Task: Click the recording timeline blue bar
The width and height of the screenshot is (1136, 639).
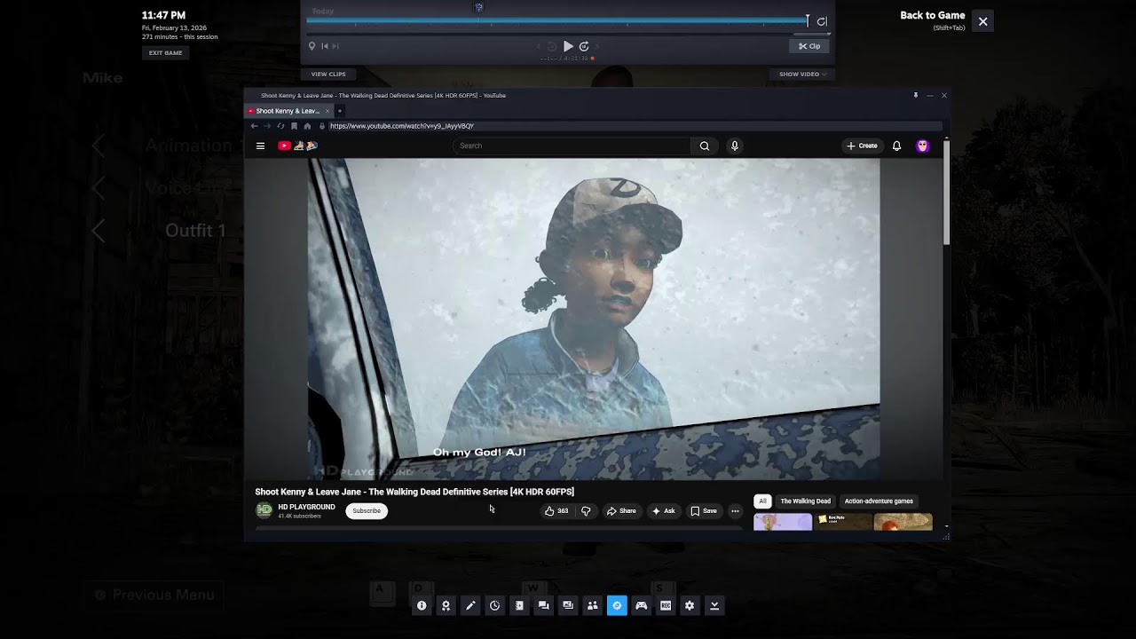Action: [x=556, y=20]
